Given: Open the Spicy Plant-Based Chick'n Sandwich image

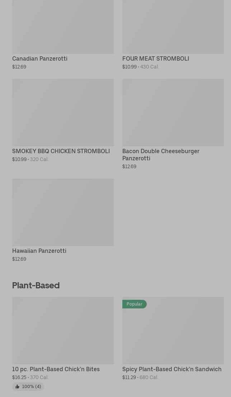Looking at the screenshot, I should point(173,334).
